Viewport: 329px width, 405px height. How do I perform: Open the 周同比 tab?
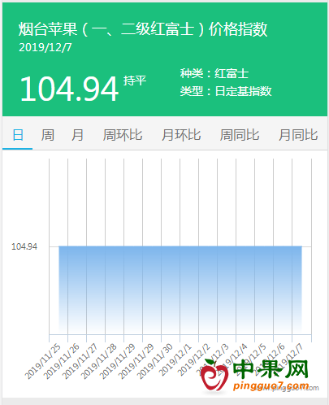coord(240,135)
